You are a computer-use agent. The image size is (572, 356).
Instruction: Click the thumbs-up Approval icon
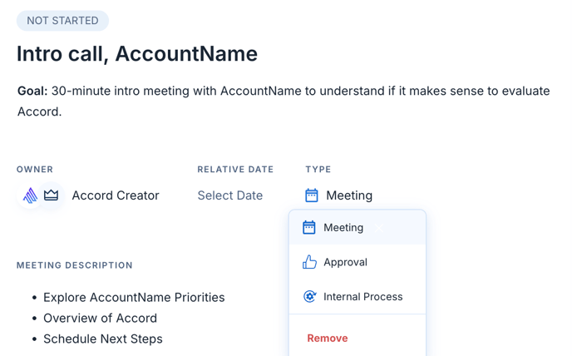[x=309, y=262]
